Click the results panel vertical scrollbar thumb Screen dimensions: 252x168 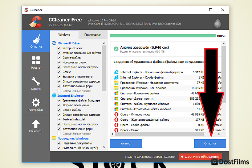(224, 75)
